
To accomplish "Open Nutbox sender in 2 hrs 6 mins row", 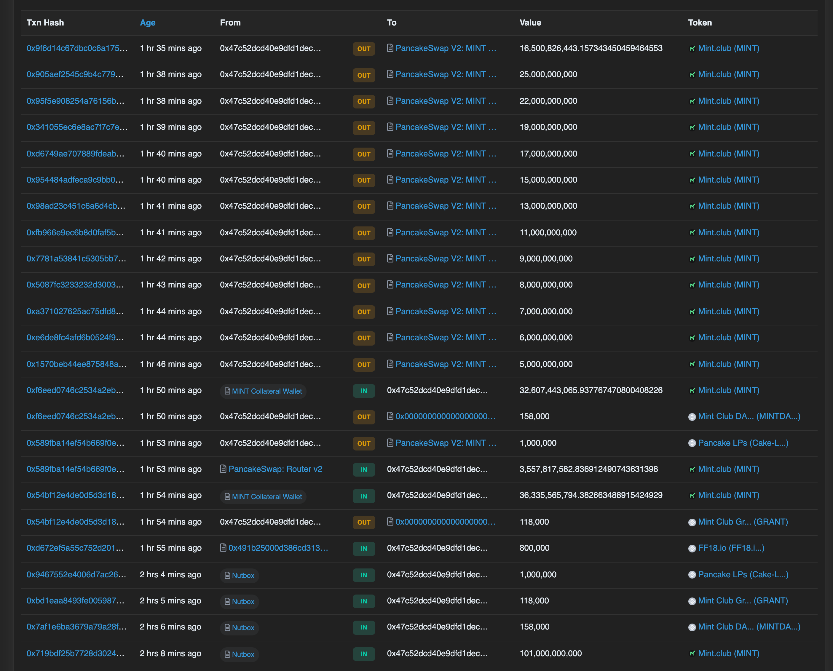I will pyautogui.click(x=243, y=628).
